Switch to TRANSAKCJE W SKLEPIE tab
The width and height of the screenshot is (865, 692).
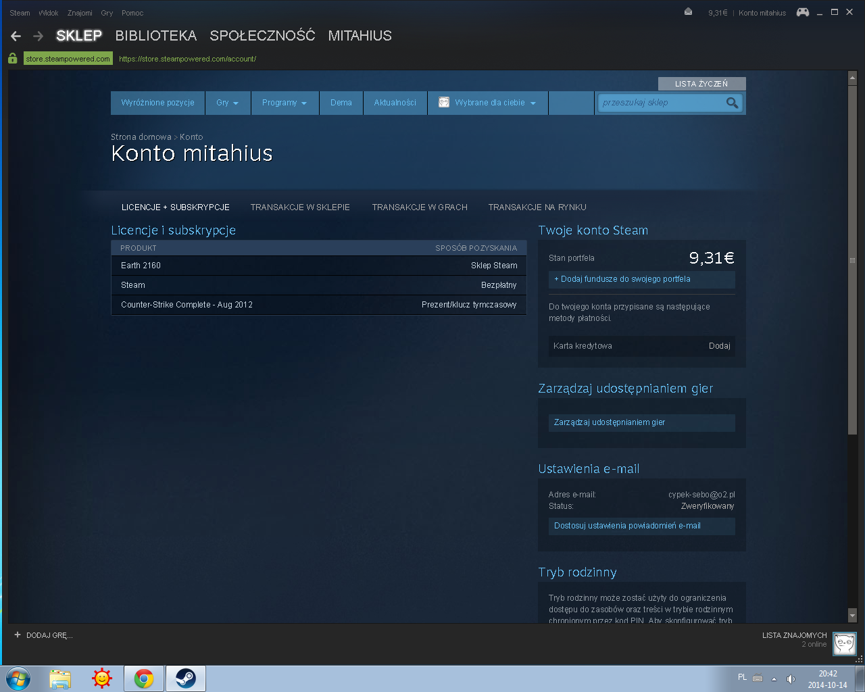(x=300, y=207)
